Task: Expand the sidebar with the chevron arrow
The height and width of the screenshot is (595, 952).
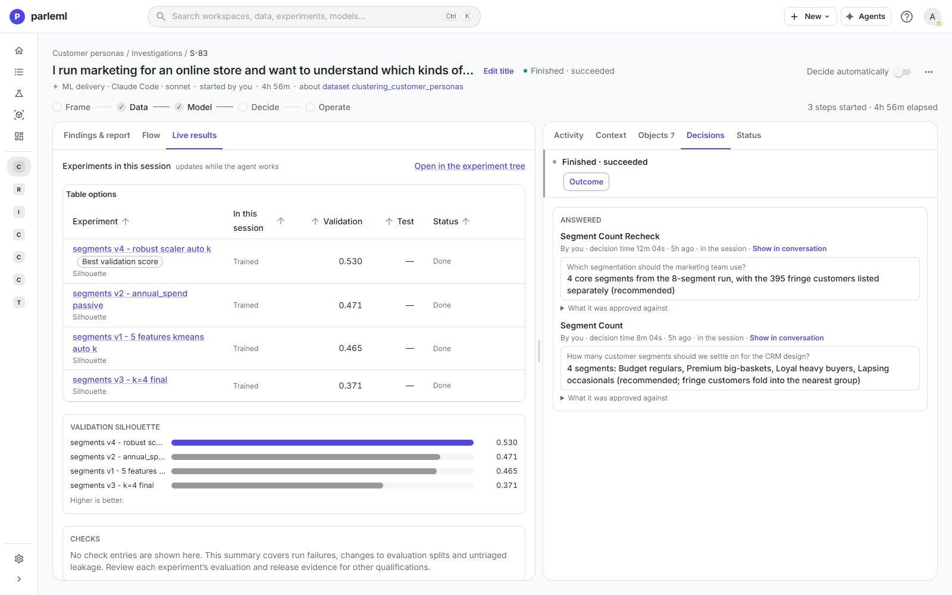Action: click(19, 579)
